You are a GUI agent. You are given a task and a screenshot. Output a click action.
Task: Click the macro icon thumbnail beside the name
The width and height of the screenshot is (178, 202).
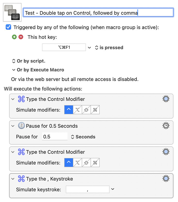click(x=12, y=12)
